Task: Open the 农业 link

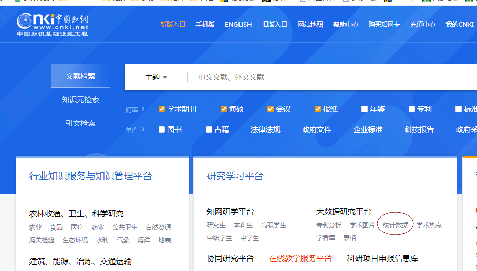Action: [35, 227]
